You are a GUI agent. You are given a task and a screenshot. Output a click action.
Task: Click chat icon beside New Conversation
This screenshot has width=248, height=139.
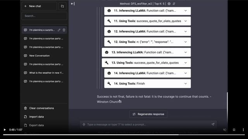tap(25, 56)
